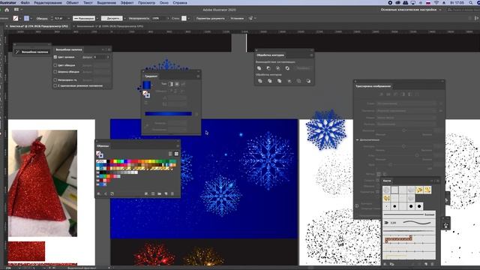Click Merge pathfinder icon
The width and height of the screenshot is (480, 270).
(x=279, y=81)
